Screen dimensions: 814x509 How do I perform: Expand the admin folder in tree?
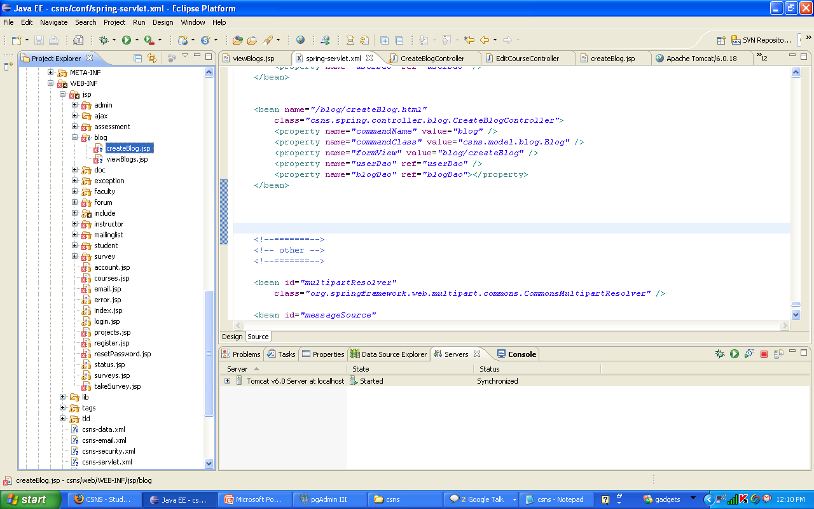[74, 105]
